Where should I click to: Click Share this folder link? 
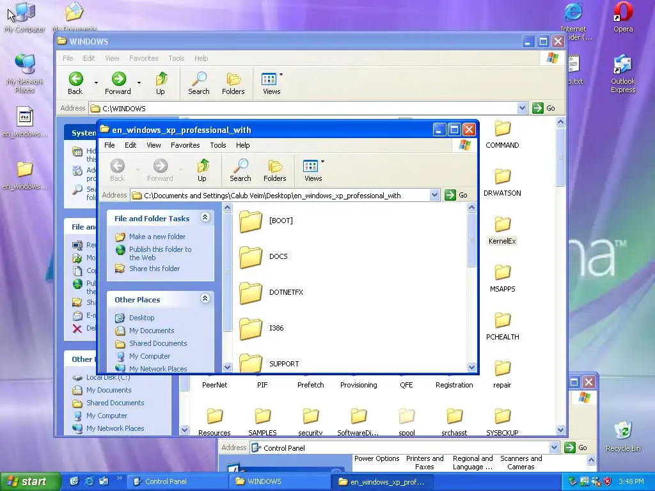click(155, 269)
